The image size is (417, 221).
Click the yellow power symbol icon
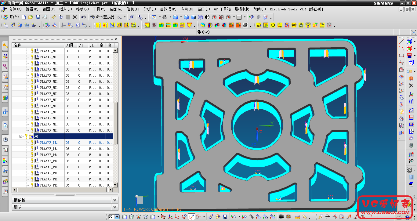pos(273,25)
